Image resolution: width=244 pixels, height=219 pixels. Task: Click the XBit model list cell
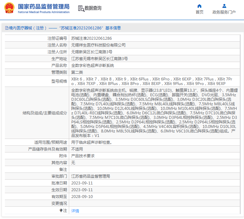tap(154, 81)
